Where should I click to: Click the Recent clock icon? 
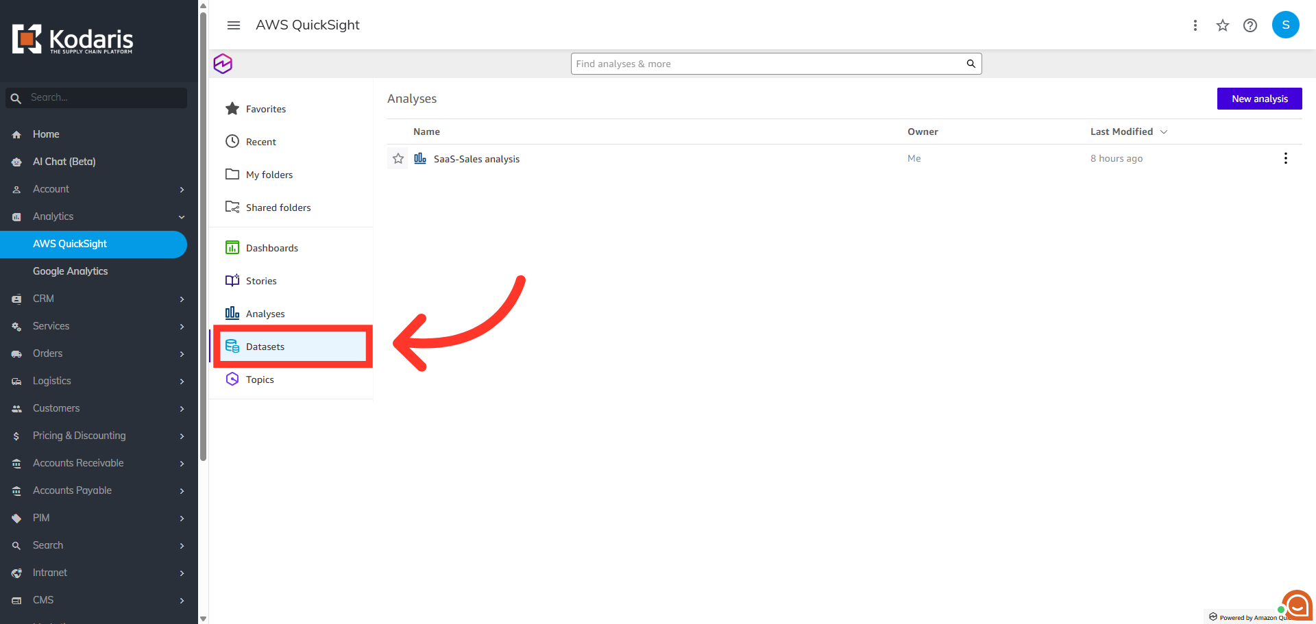[232, 141]
